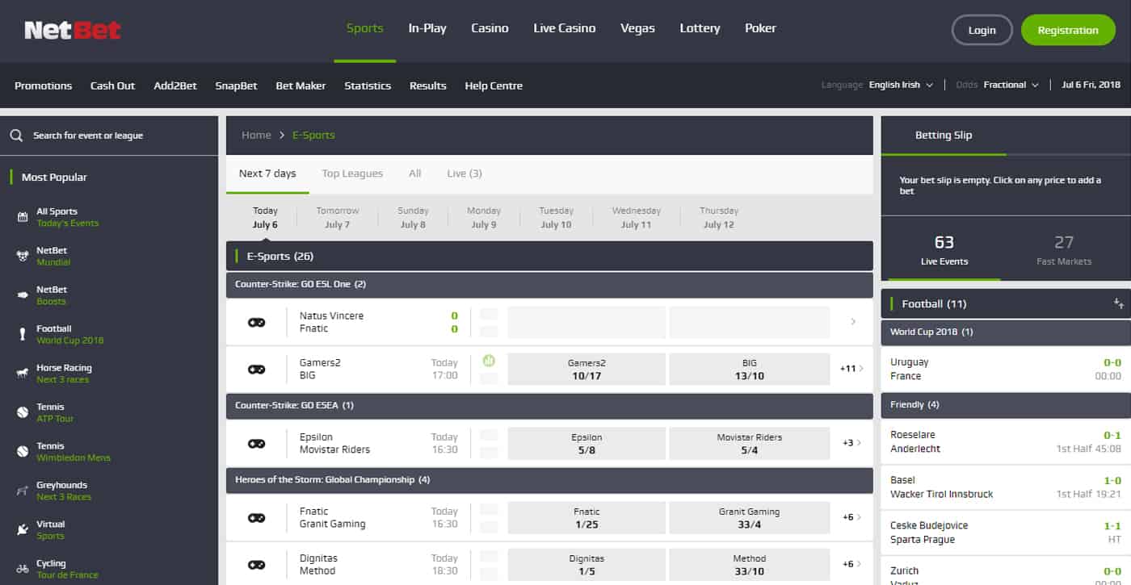Switch to the Top Leagues tab

[352, 173]
